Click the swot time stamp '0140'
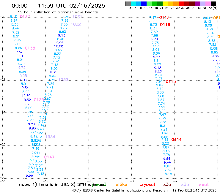Image resolution: width=220 pixels, height=193 pixels. pyautogui.click(x=49, y=157)
